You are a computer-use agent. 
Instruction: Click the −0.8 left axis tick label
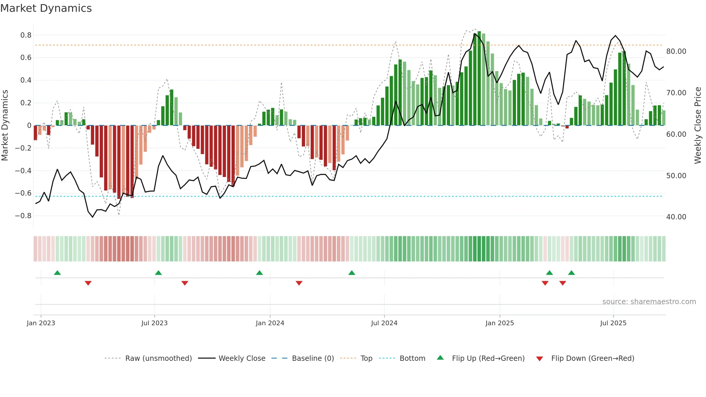click(23, 216)
